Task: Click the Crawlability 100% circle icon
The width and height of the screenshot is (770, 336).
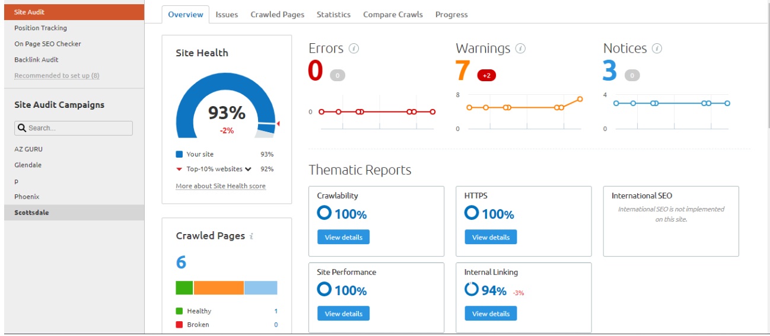Action: (x=324, y=213)
